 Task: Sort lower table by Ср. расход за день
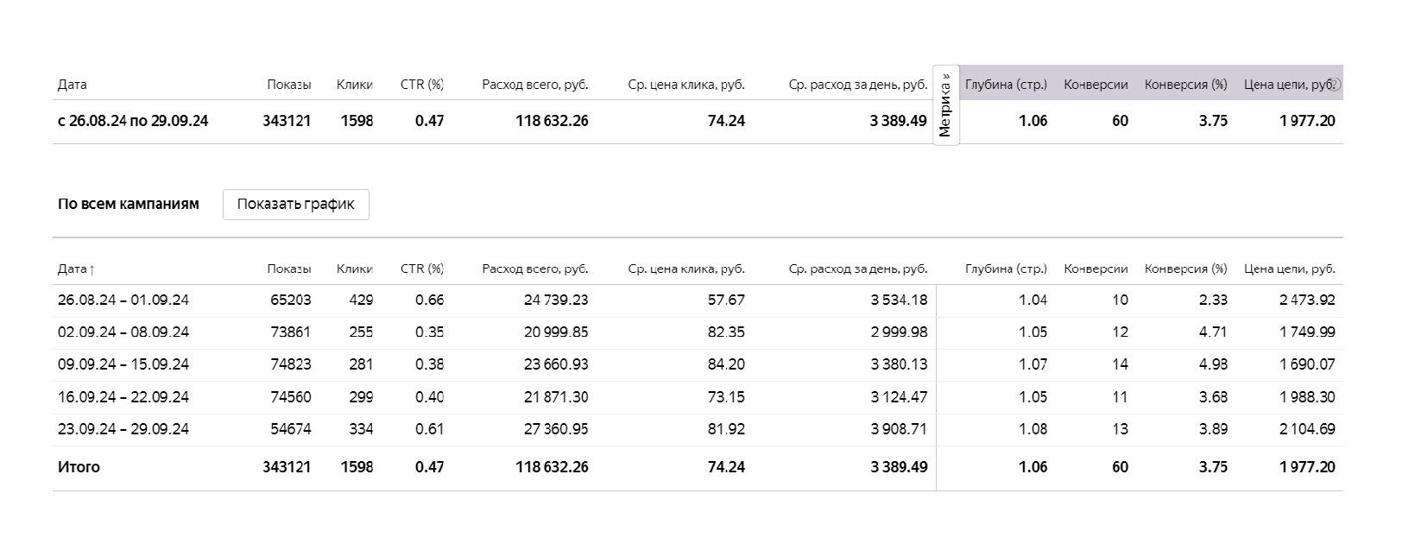pyautogui.click(x=857, y=269)
